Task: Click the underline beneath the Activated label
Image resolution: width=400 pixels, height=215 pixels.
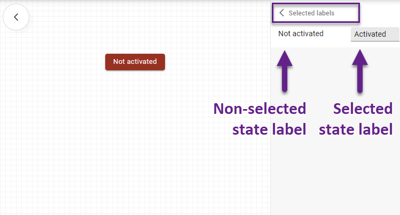Action: [375, 41]
